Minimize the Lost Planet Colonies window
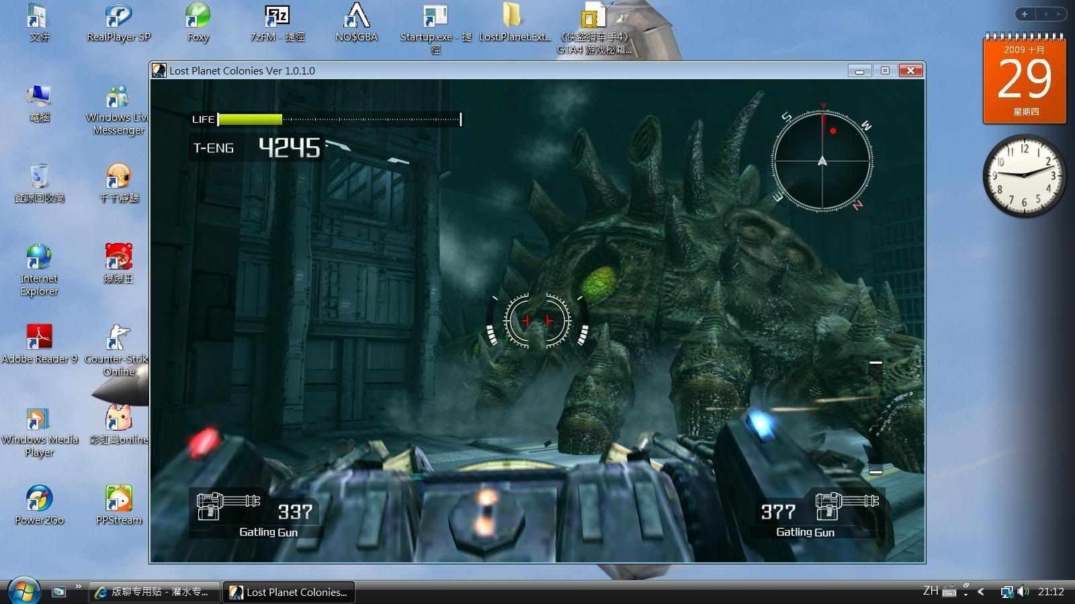 (x=859, y=70)
